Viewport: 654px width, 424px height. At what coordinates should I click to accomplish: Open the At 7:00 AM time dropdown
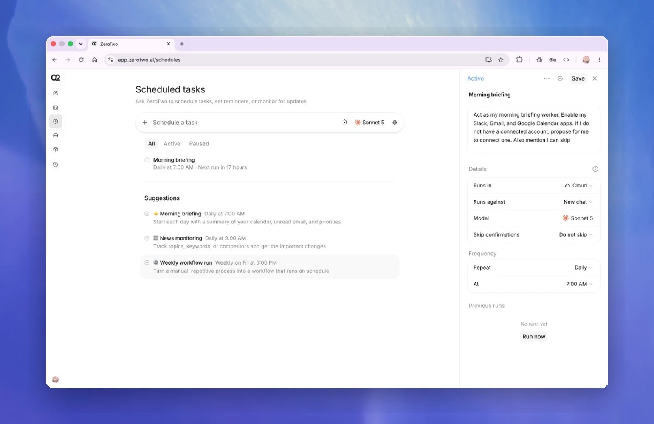click(x=579, y=284)
